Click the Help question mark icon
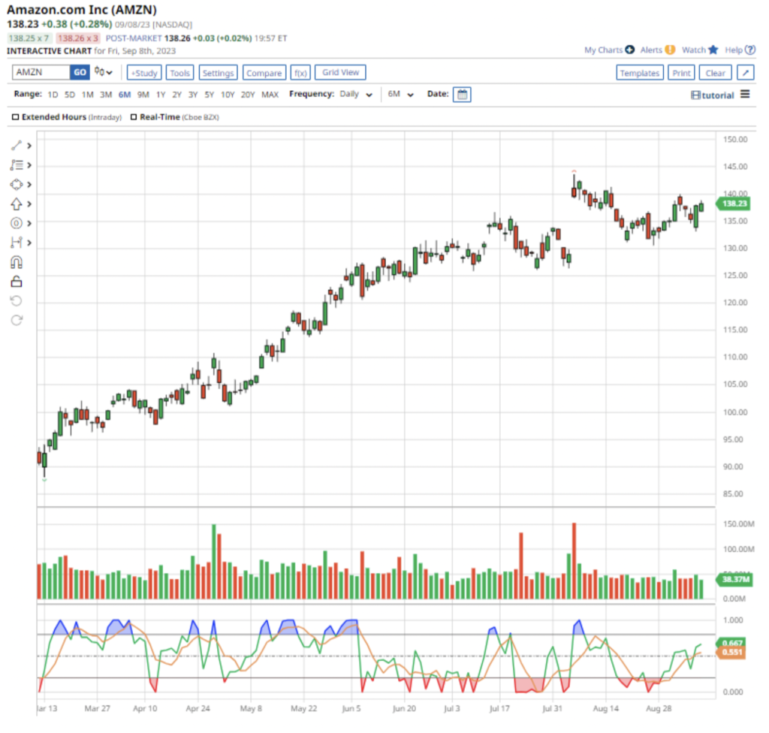This screenshot has height=733, width=769. coord(750,50)
